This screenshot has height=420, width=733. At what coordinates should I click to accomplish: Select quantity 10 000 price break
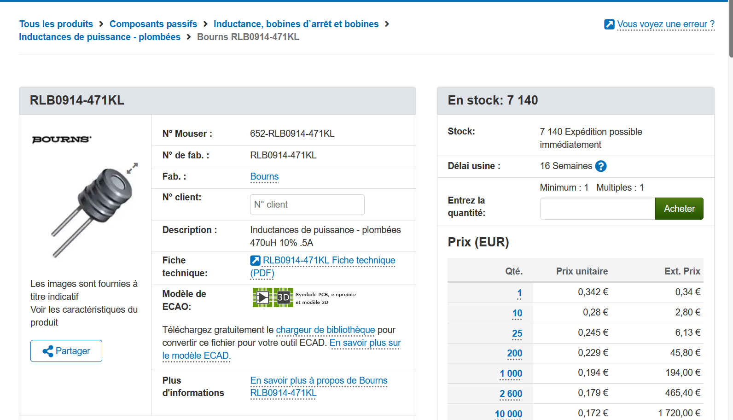point(508,414)
